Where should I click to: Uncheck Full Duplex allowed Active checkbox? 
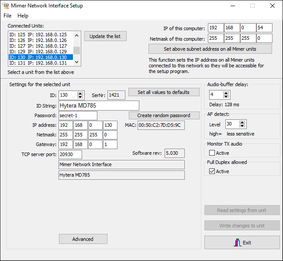[x=212, y=171]
